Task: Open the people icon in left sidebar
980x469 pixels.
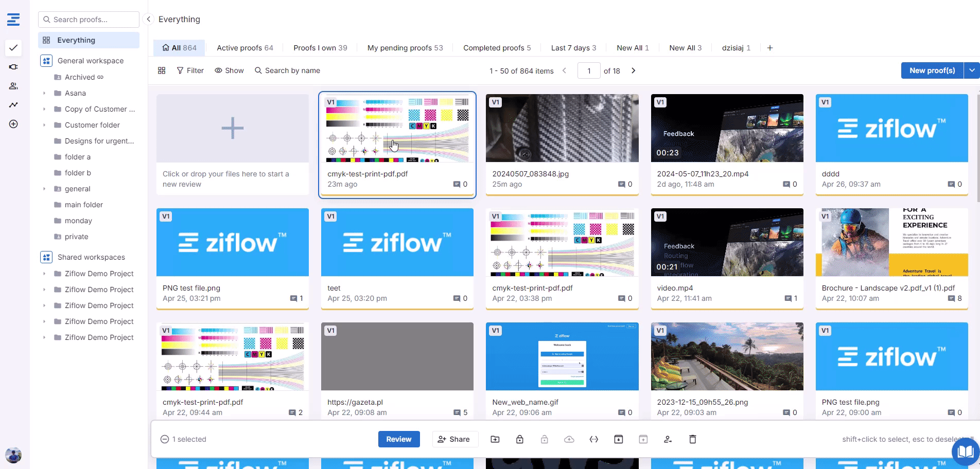Action: tap(13, 86)
